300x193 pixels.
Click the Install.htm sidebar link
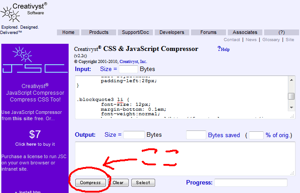[x=30, y=192]
